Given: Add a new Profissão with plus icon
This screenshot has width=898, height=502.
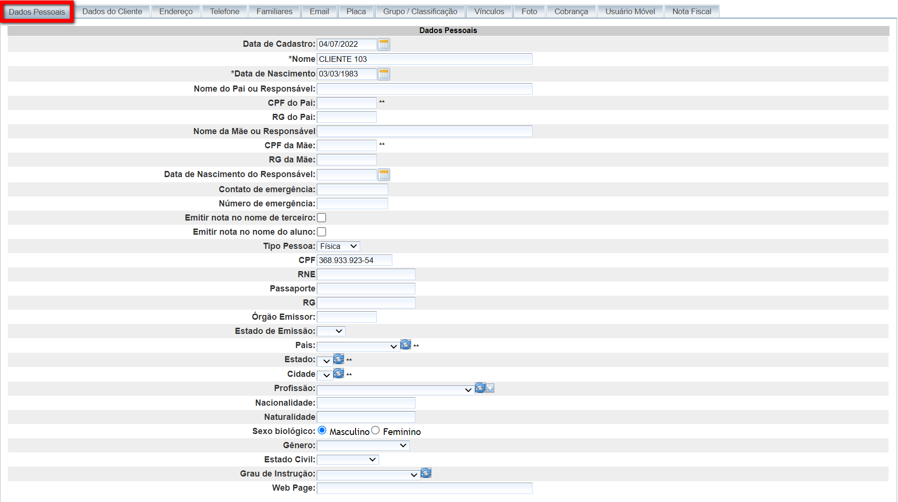Looking at the screenshot, I should (491, 388).
